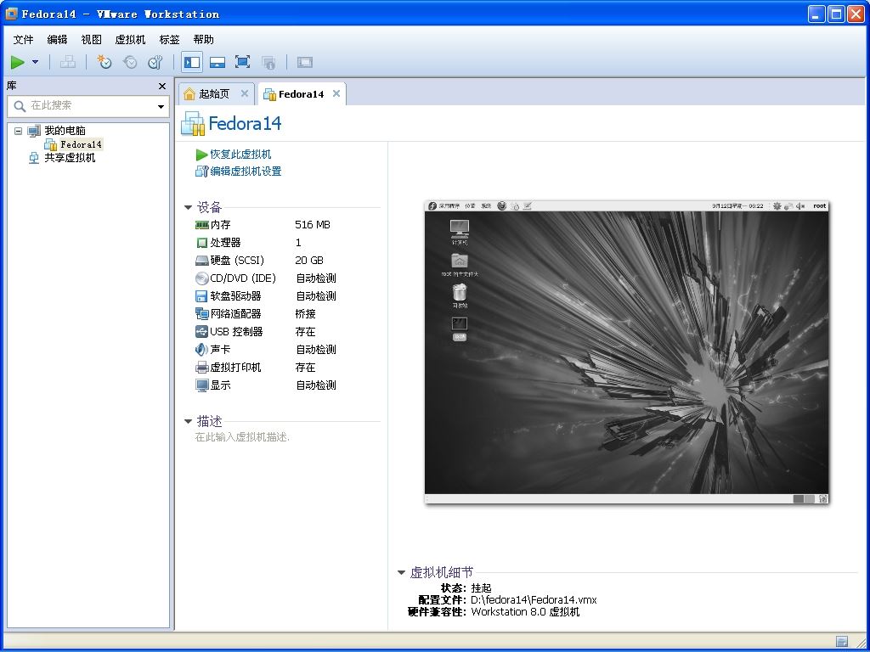
Task: Click the 在此输入虚拟机描述 description field
Action: point(242,437)
